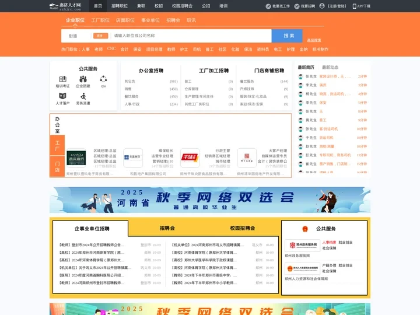Select the 店面职位 search tab
The width and height of the screenshot is (420, 315).
click(x=125, y=20)
